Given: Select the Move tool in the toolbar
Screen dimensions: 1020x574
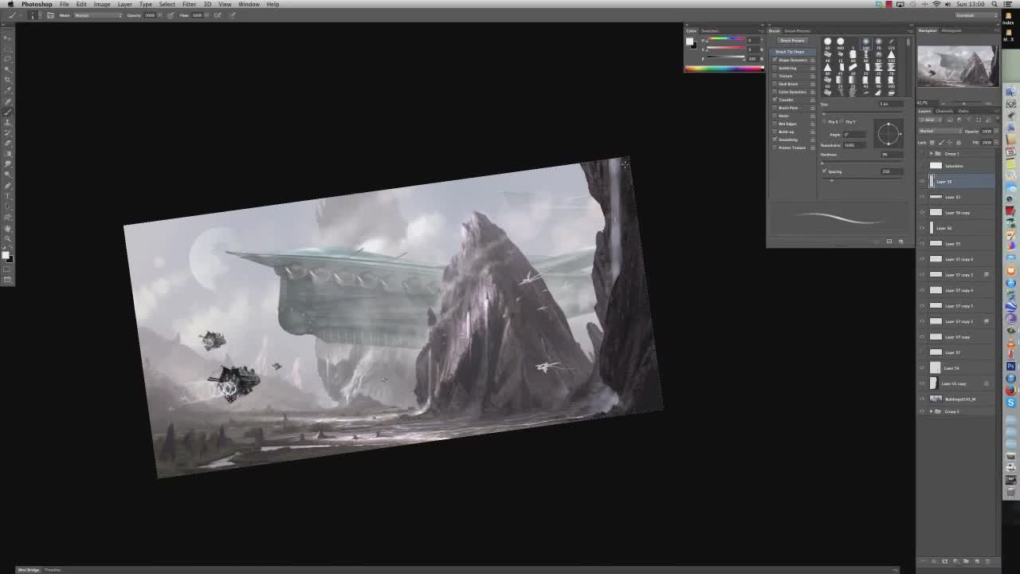Looking at the screenshot, I should pos(8,37).
